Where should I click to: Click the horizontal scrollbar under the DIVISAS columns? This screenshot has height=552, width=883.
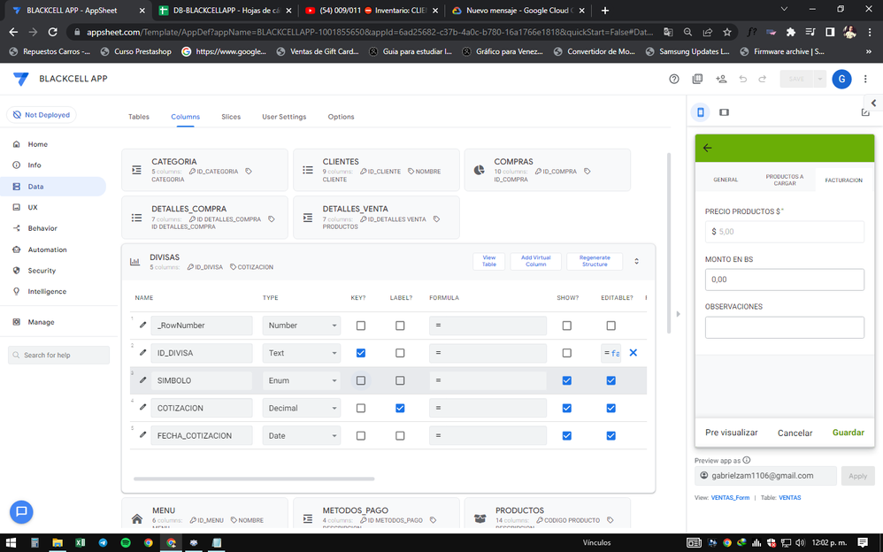pyautogui.click(x=254, y=479)
